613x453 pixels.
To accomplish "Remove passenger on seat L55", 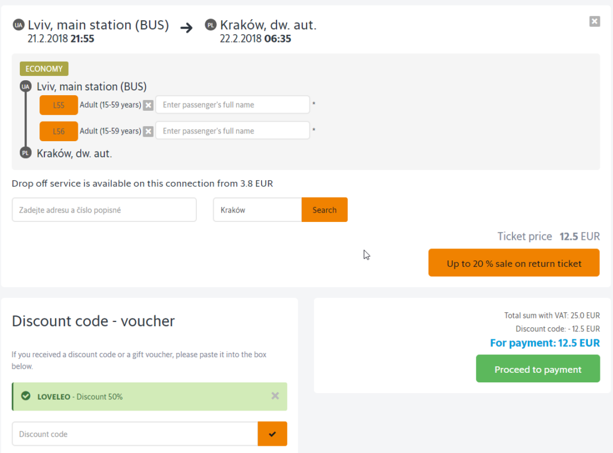I will [x=148, y=105].
